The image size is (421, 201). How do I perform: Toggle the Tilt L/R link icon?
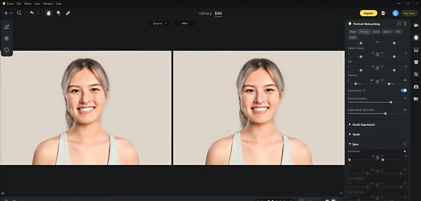(377, 68)
